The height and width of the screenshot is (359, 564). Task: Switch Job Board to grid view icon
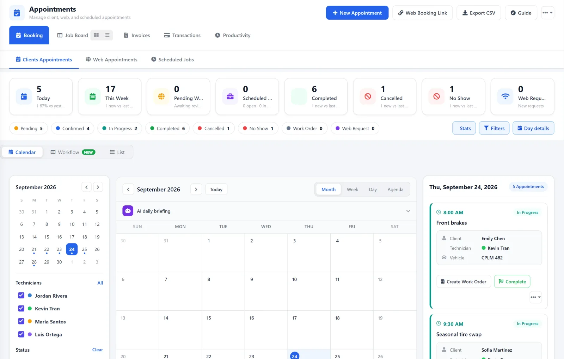point(96,35)
